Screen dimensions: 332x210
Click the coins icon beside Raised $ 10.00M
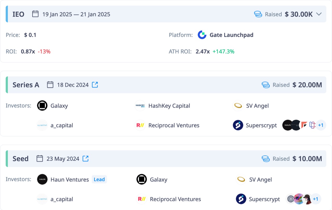tap(266, 159)
